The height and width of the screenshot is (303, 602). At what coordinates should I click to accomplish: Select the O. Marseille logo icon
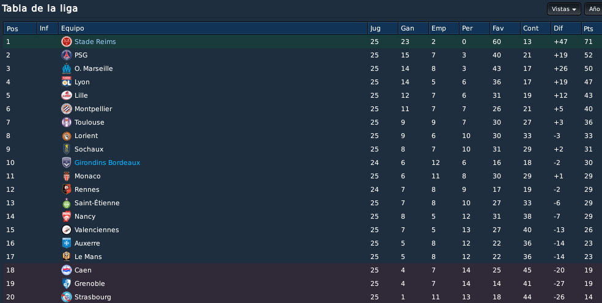coord(67,68)
